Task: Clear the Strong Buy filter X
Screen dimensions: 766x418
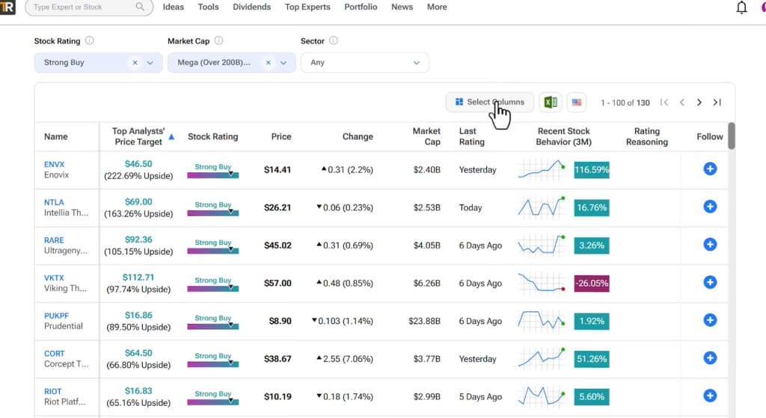Action: (135, 63)
